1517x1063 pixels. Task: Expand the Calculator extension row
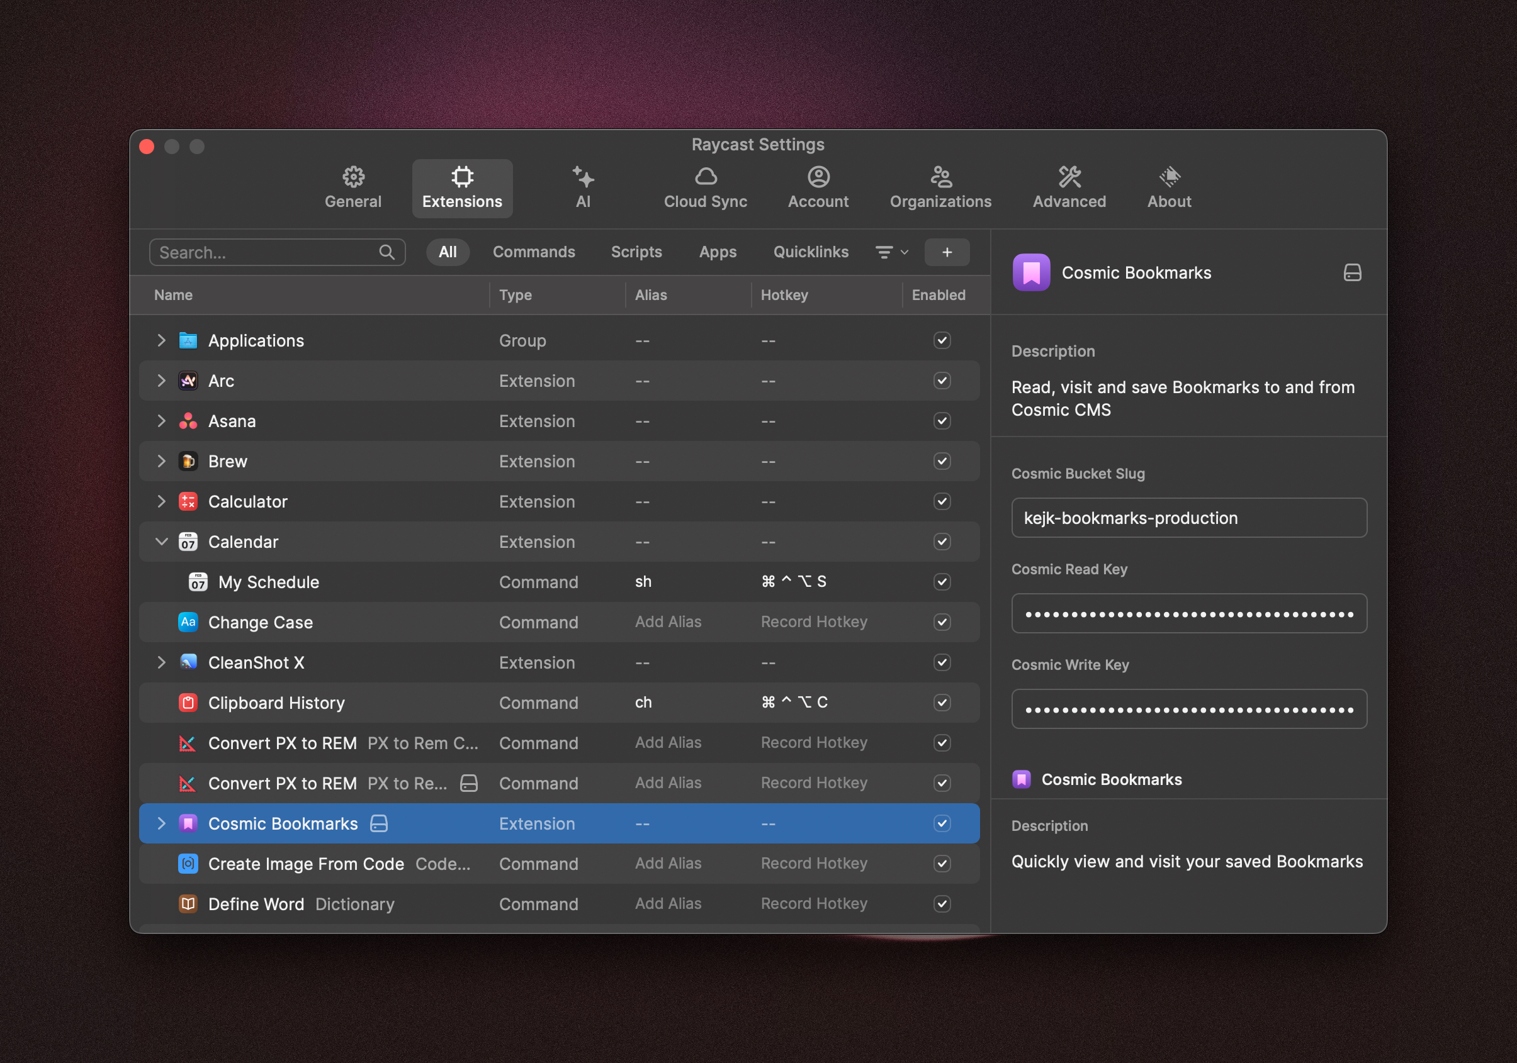(161, 501)
